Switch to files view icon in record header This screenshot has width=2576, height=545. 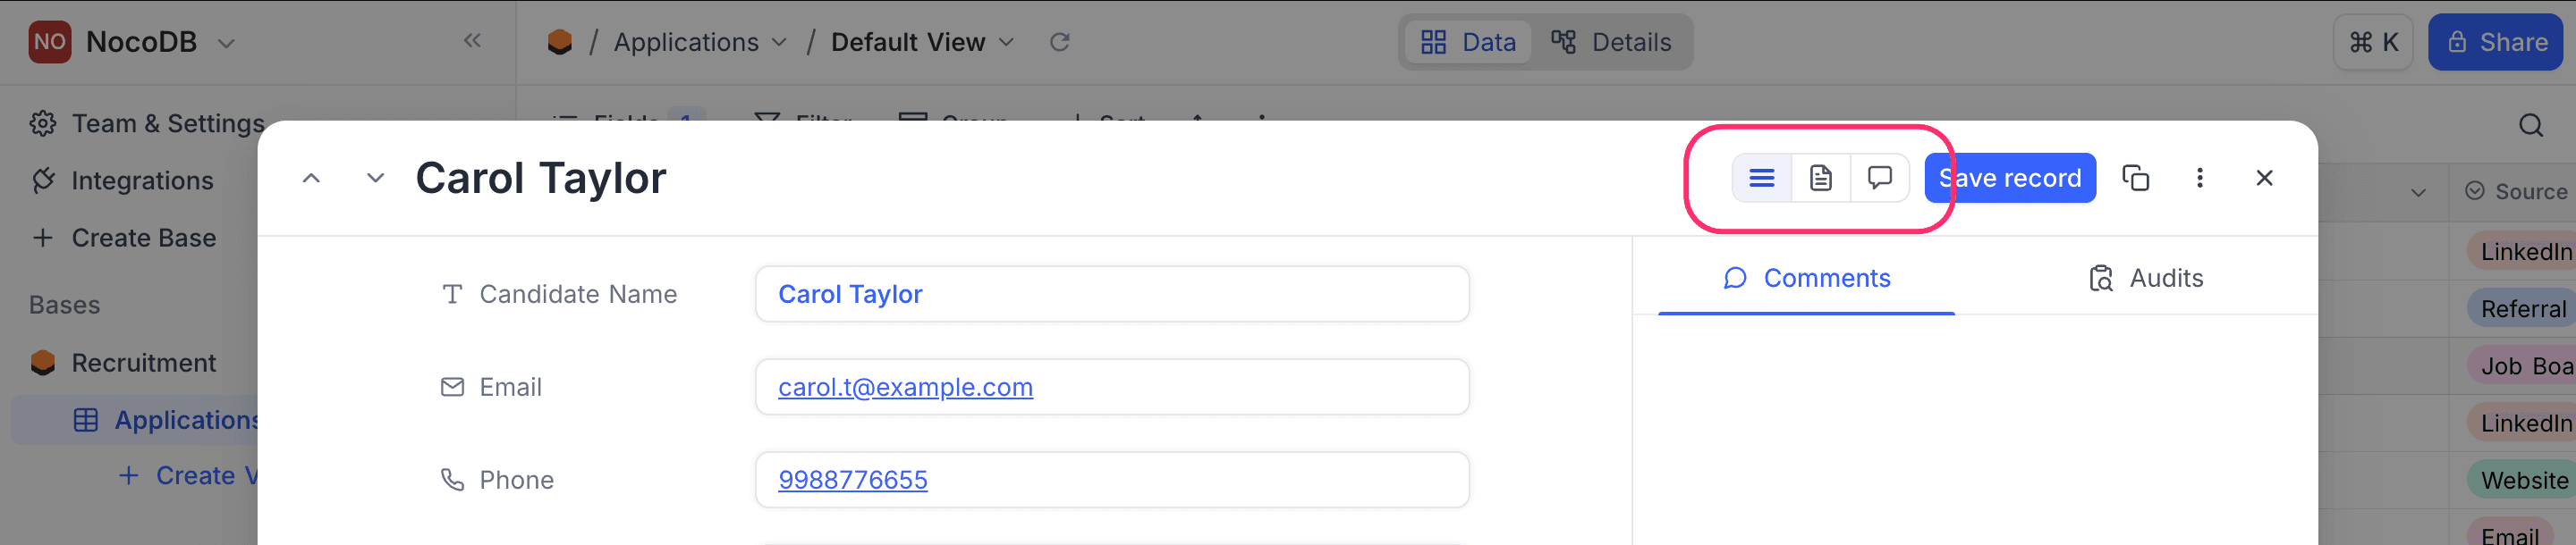coord(1820,179)
